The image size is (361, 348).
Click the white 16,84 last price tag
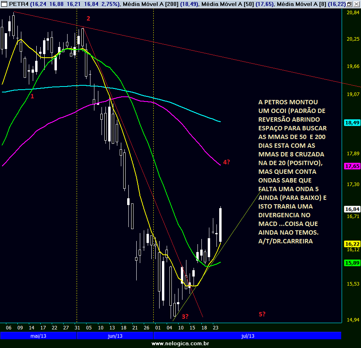352,209
